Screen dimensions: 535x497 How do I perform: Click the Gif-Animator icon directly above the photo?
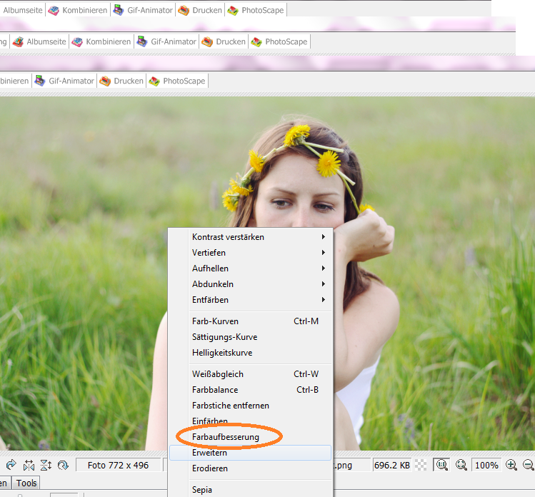pos(40,81)
